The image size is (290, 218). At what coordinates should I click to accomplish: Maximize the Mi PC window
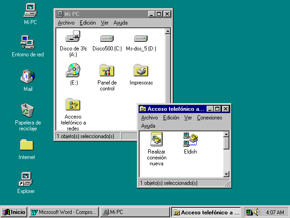coord(159,14)
